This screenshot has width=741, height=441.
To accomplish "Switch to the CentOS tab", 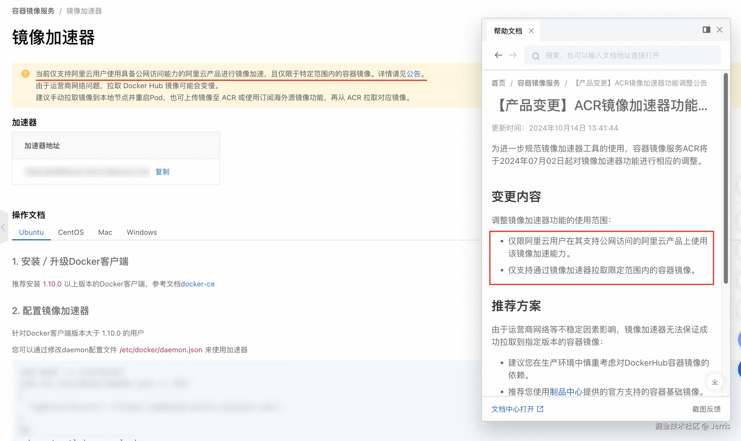I will [71, 232].
